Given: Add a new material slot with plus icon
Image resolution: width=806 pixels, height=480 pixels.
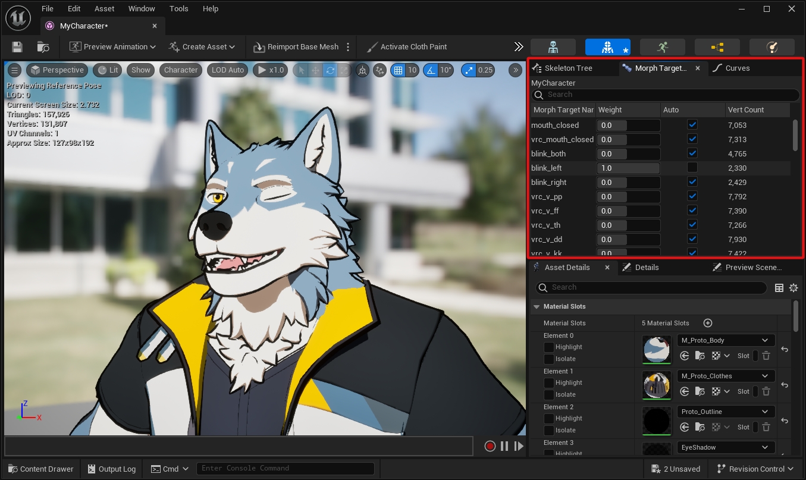Looking at the screenshot, I should pyautogui.click(x=708, y=323).
